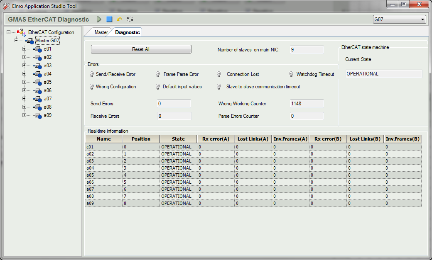Image resolution: width=432 pixels, height=260 pixels.
Task: Select the Master G07 tree item
Action: pyautogui.click(x=48, y=41)
